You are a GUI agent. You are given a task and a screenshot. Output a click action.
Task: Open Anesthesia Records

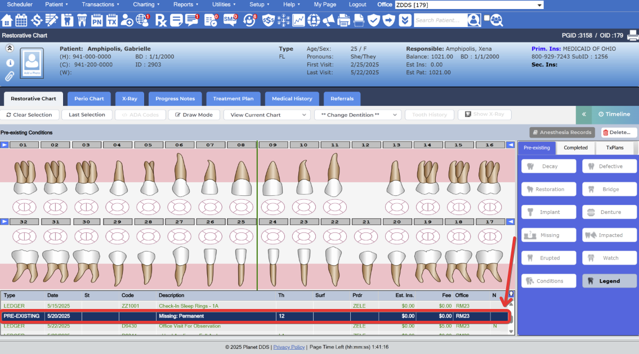(x=562, y=132)
